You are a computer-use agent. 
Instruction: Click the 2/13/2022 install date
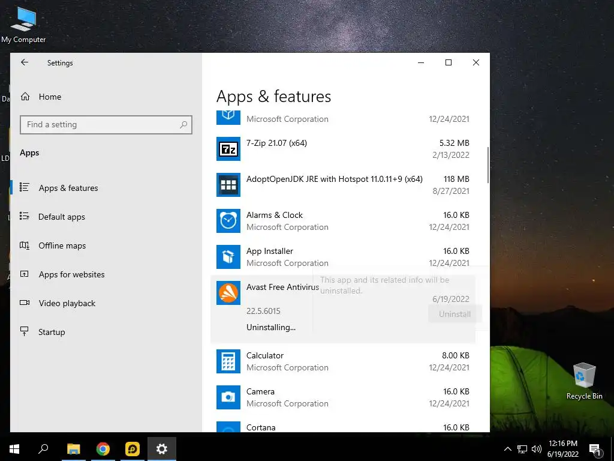pyautogui.click(x=451, y=155)
